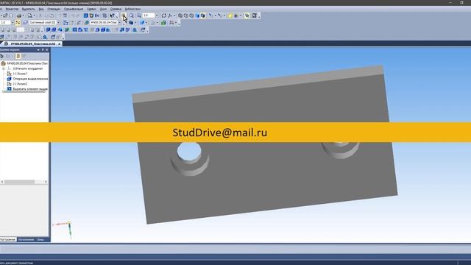
Task: Select Эскиз2 in the model tree
Action: pyautogui.click(x=20, y=84)
